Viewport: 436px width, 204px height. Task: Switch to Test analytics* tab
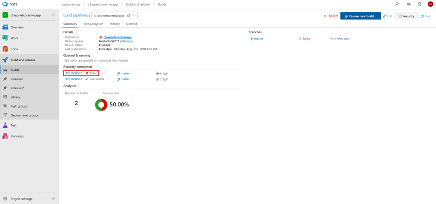(93, 24)
